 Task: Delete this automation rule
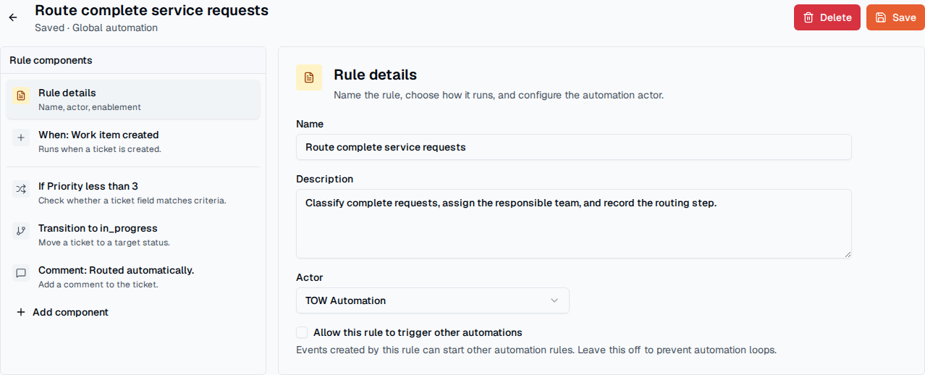827,17
